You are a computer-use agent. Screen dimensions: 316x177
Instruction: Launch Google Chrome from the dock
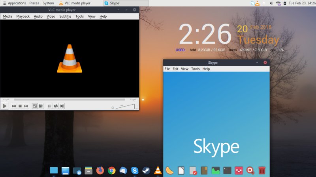[112, 170]
